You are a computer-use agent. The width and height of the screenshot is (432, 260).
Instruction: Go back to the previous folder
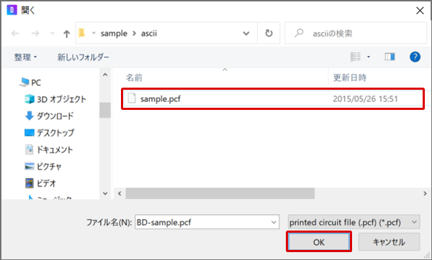coord(15,34)
